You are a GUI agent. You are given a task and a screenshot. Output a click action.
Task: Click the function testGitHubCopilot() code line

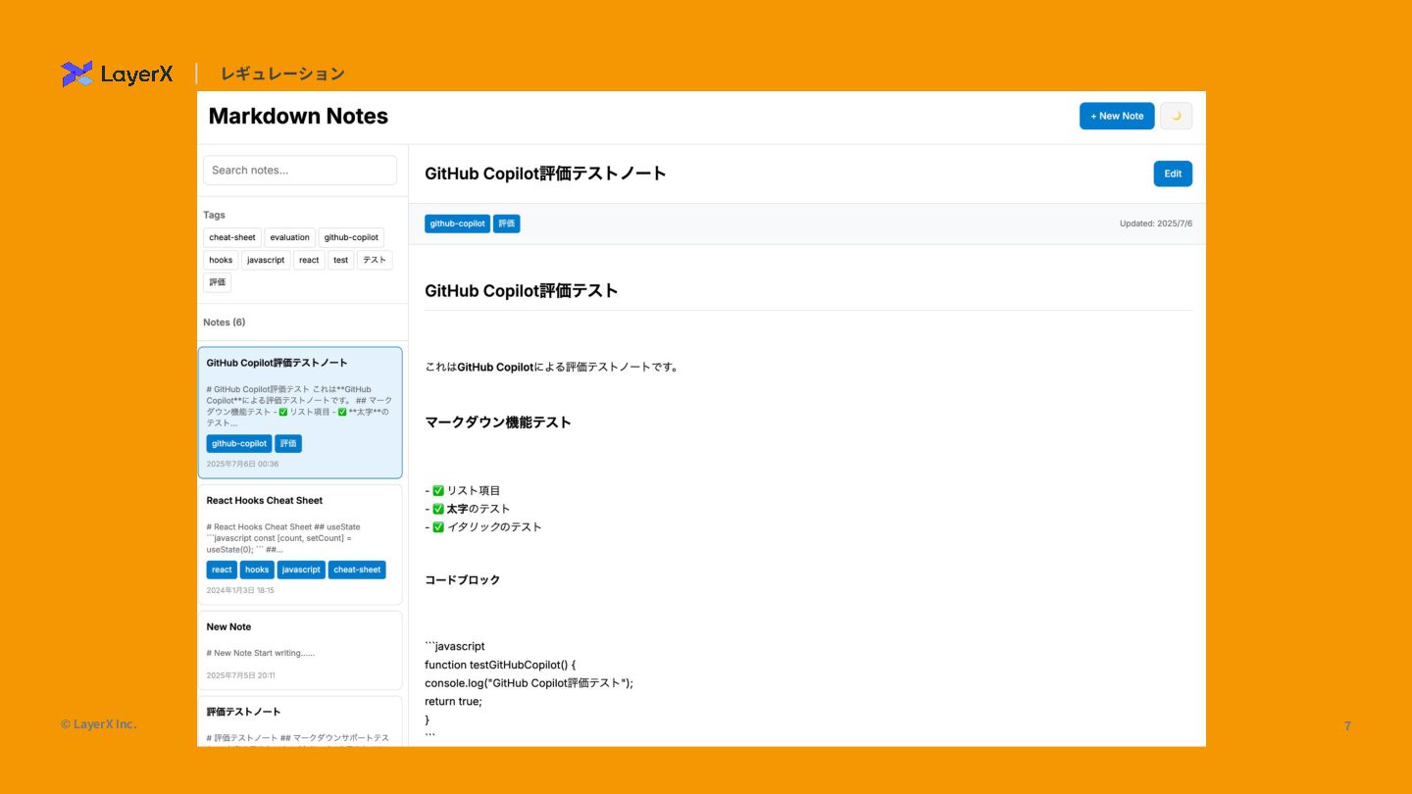pos(500,665)
